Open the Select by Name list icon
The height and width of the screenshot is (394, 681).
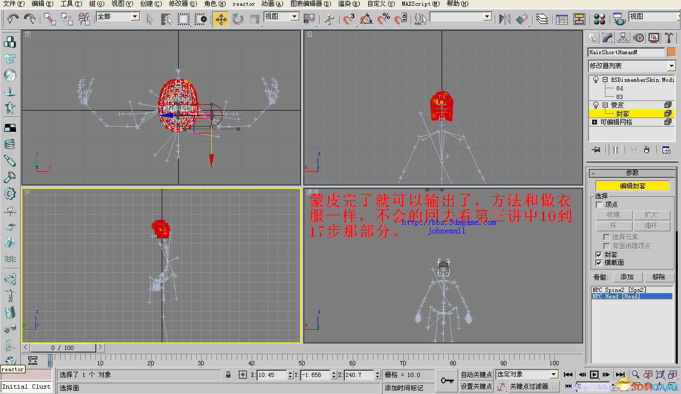(166, 19)
